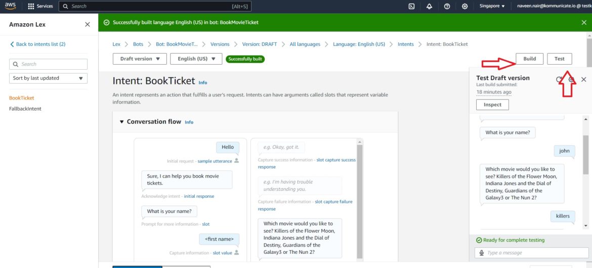Open the Services grid menu

[40, 6]
